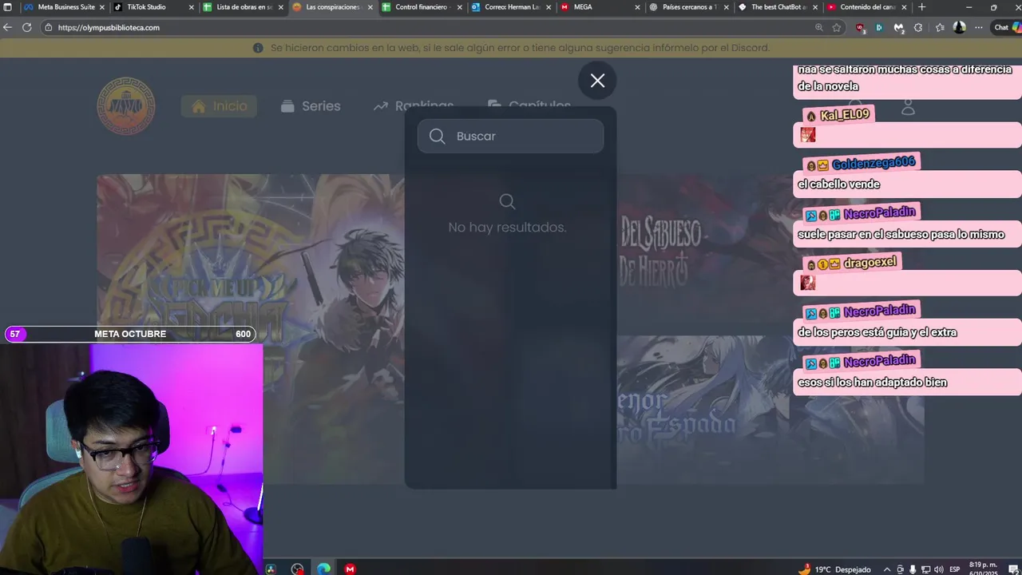Open the Inicio nav item

point(219,106)
